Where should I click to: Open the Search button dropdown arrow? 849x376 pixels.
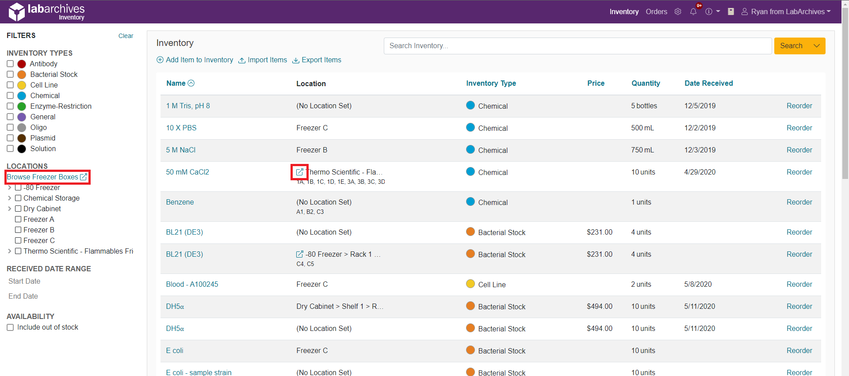click(816, 46)
